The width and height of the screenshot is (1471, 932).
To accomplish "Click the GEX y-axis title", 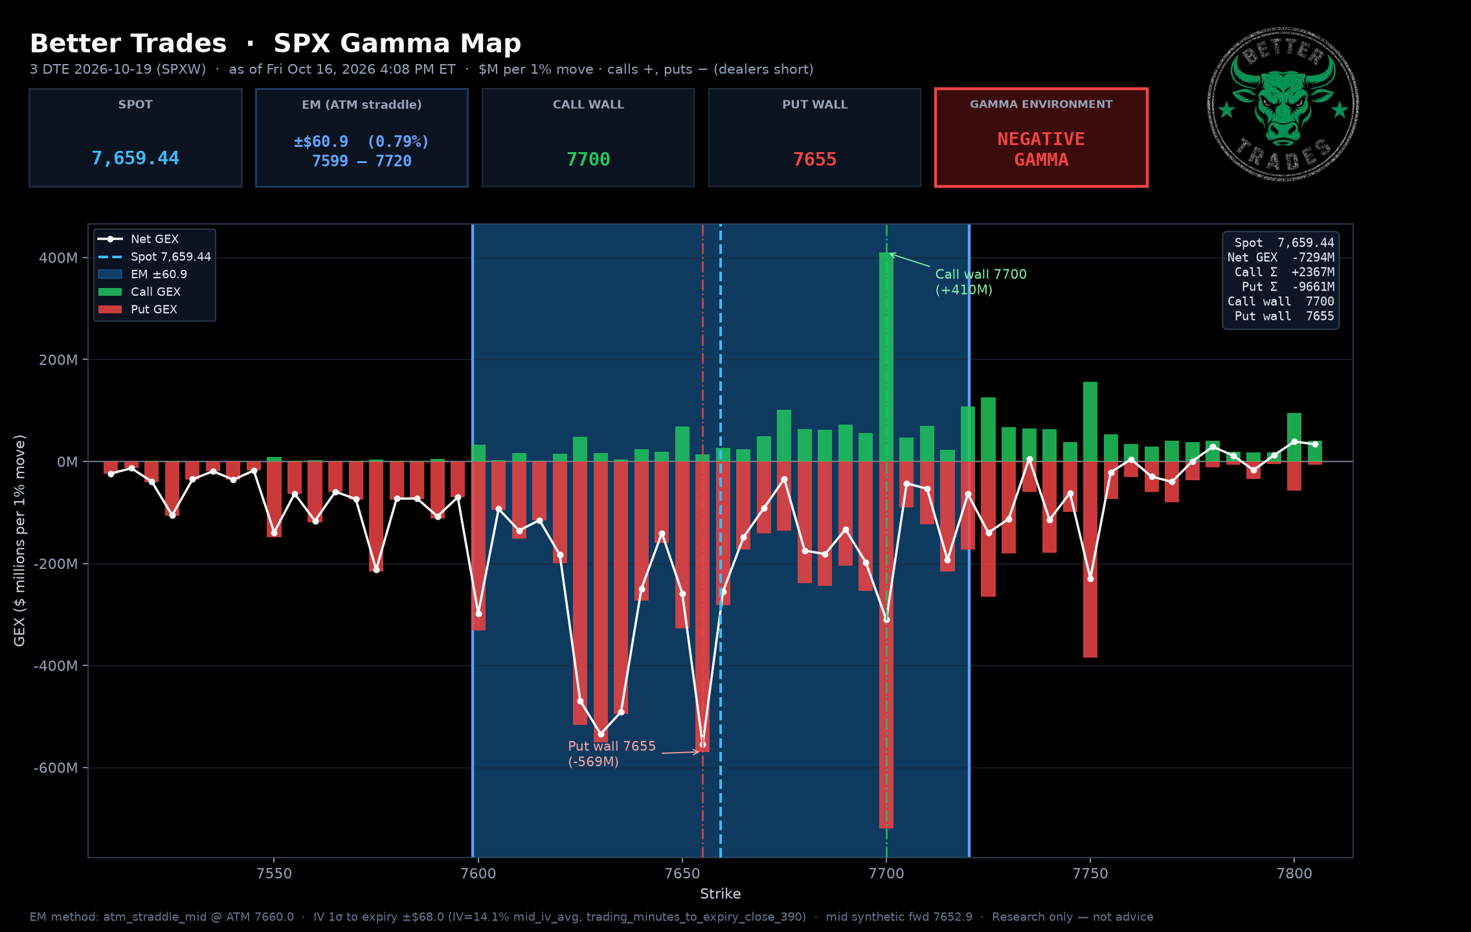I will pos(19,540).
